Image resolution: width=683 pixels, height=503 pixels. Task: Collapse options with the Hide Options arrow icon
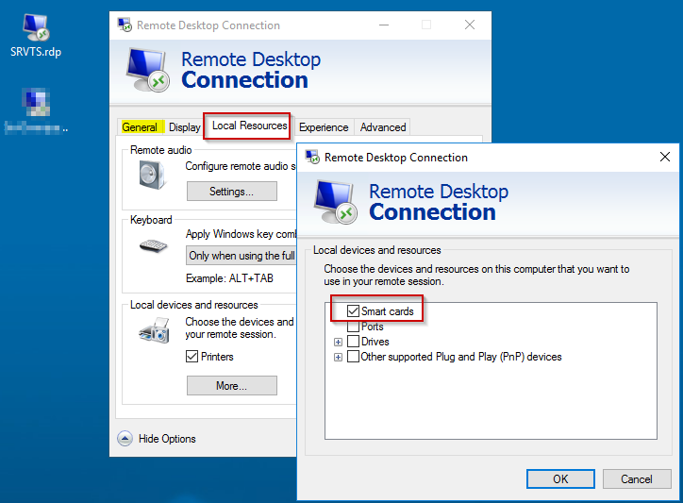(125, 438)
